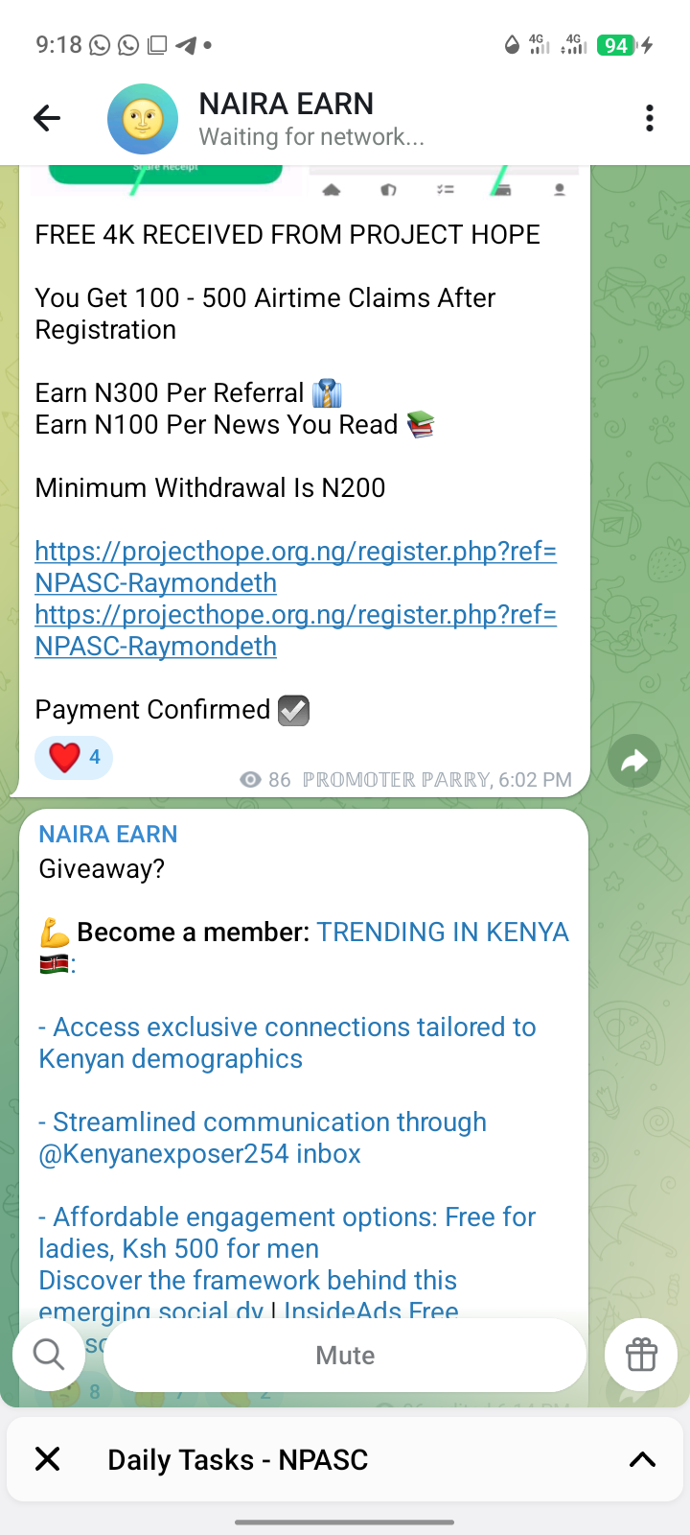Close the Daily Tasks - NPASC bar
Screen dimensions: 690x1535
coord(47,1459)
